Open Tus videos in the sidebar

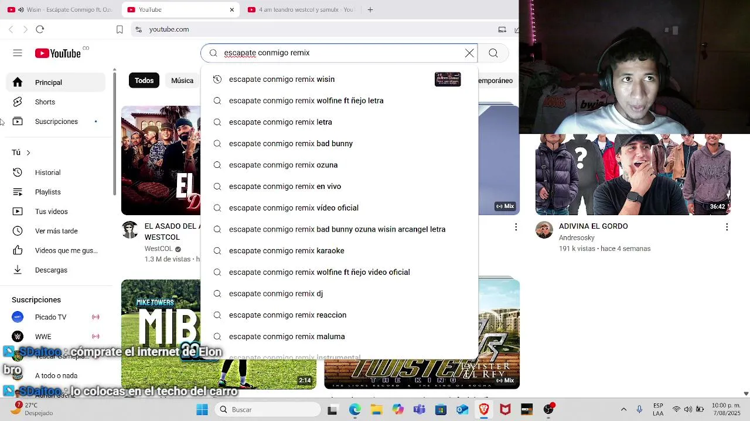56,212
